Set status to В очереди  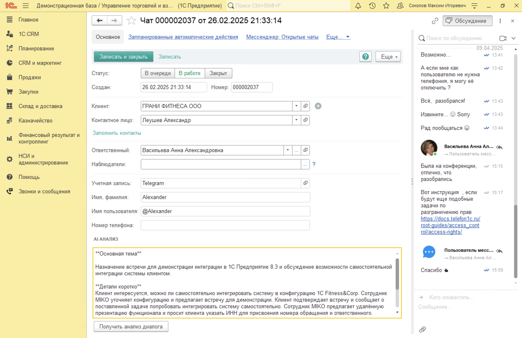pos(158,73)
